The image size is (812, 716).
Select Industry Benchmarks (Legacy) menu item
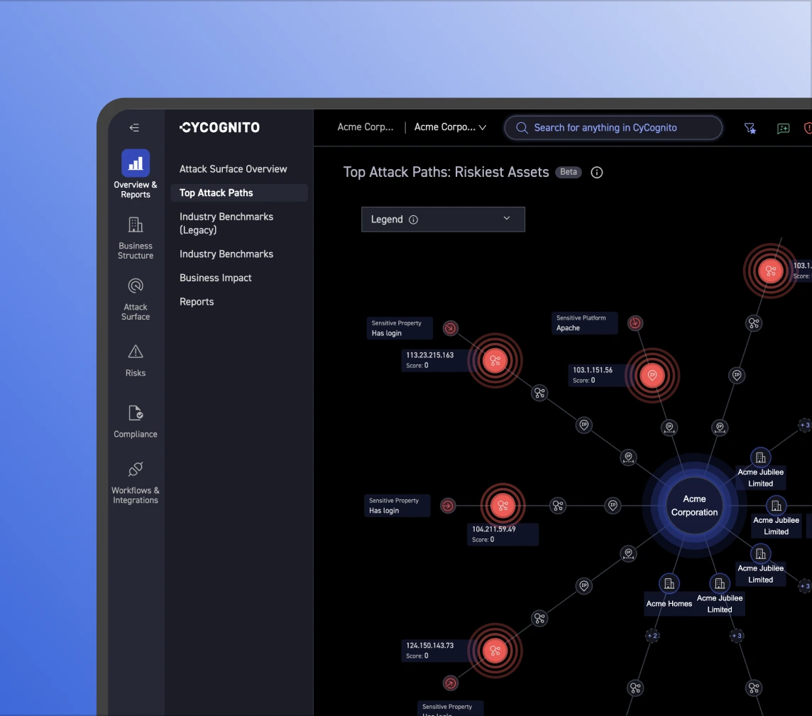[x=226, y=223]
